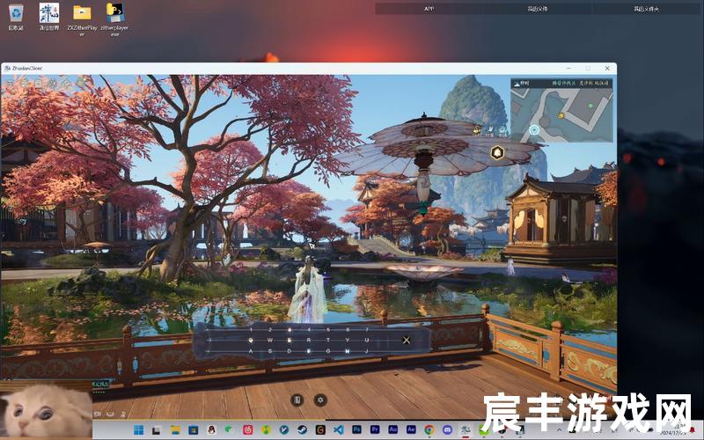Viewport: 704px width, 440px height.
Task: Launch Adobe Audition from the taskbar
Action: (x=392, y=429)
